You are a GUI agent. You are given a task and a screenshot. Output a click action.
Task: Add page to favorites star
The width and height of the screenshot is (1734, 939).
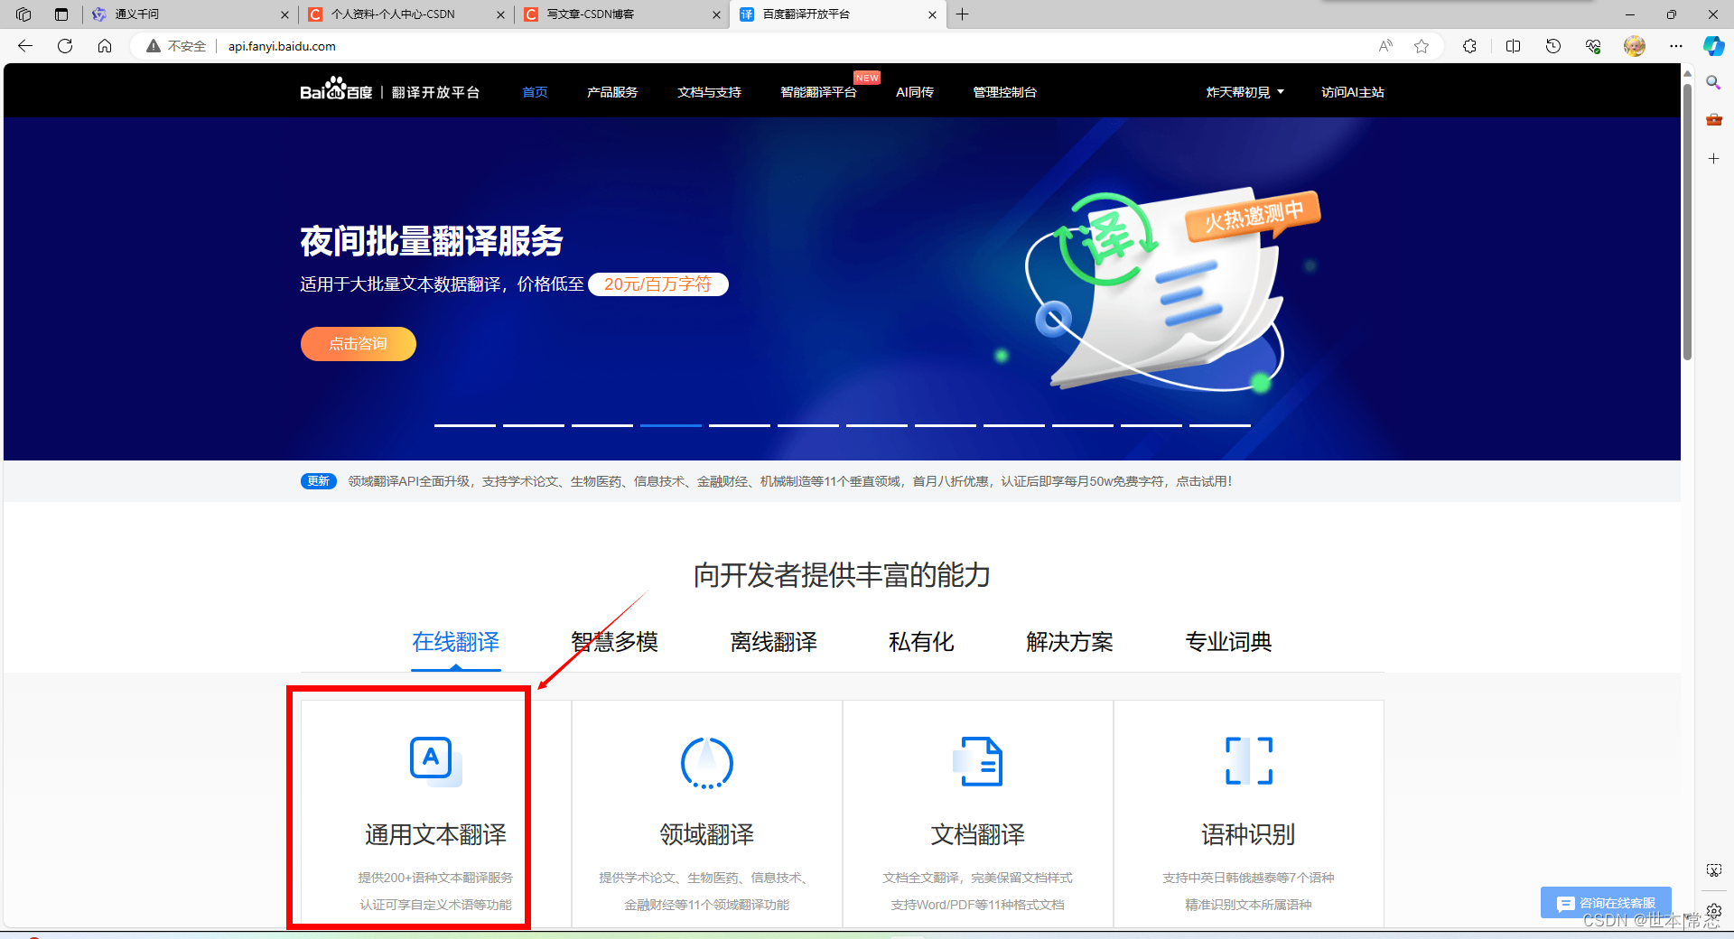[x=1422, y=46]
